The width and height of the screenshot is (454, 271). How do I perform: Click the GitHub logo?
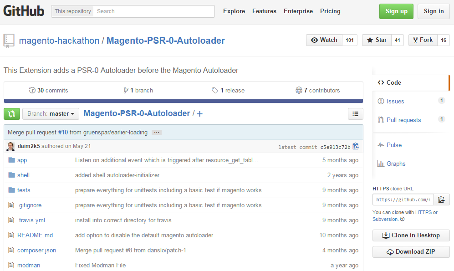coord(24,11)
